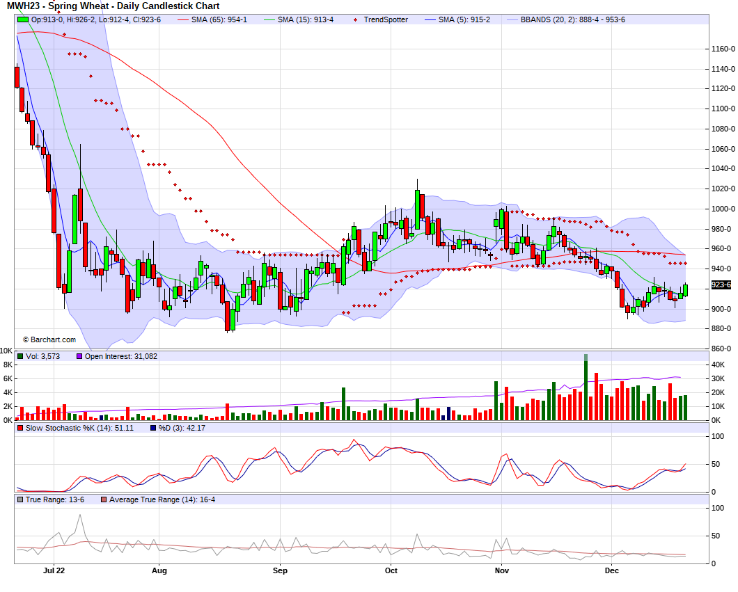Click the green line sample before SMA (15)

(269, 19)
